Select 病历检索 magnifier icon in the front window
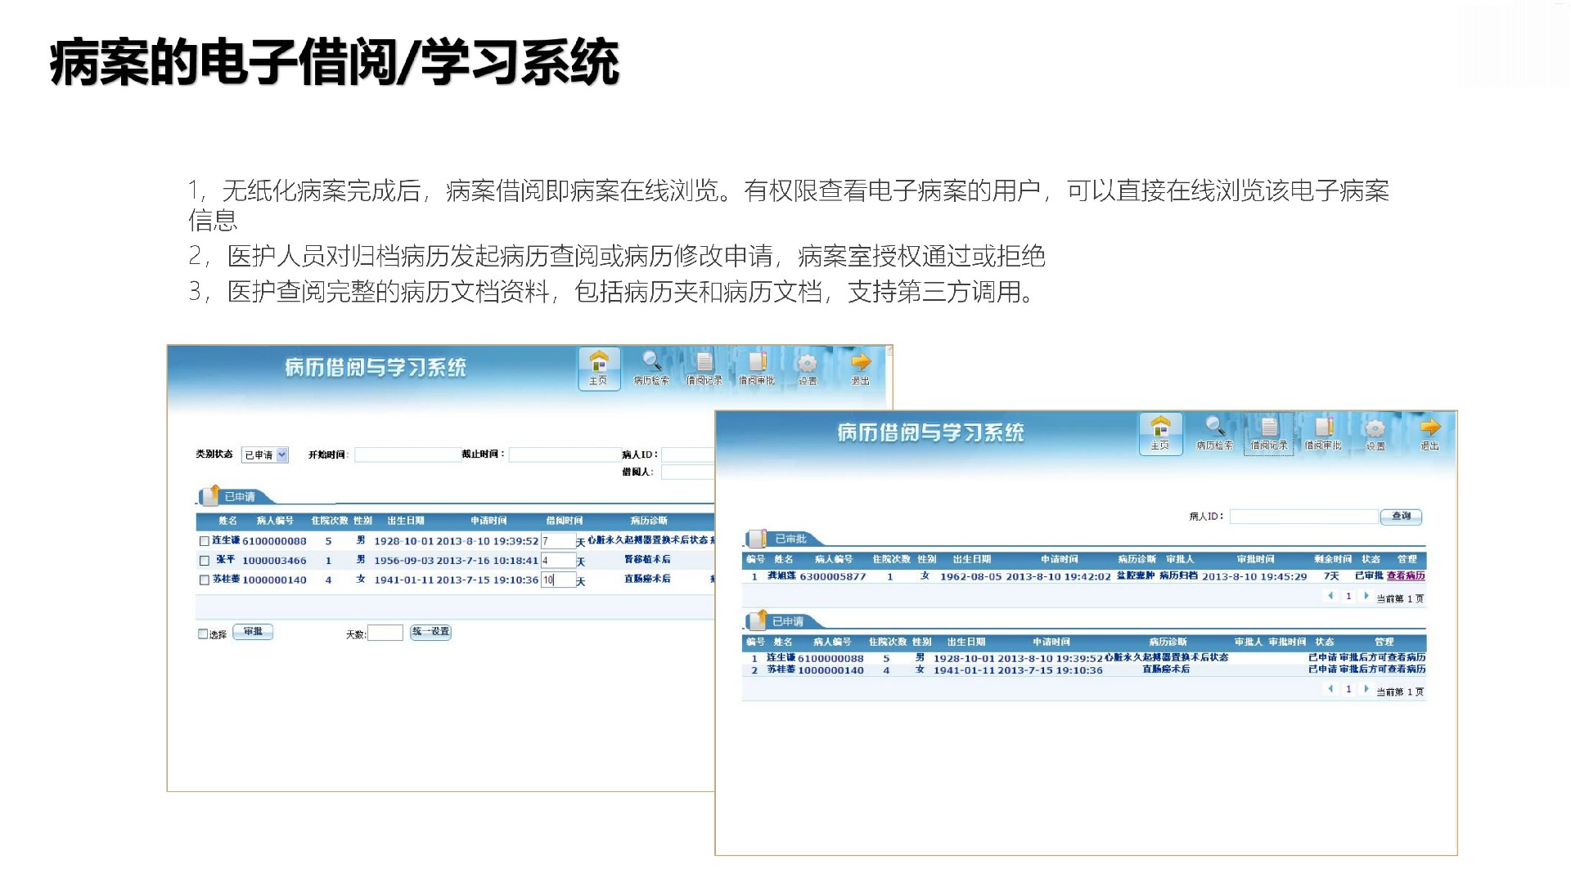The height and width of the screenshot is (882, 1571). (1214, 433)
